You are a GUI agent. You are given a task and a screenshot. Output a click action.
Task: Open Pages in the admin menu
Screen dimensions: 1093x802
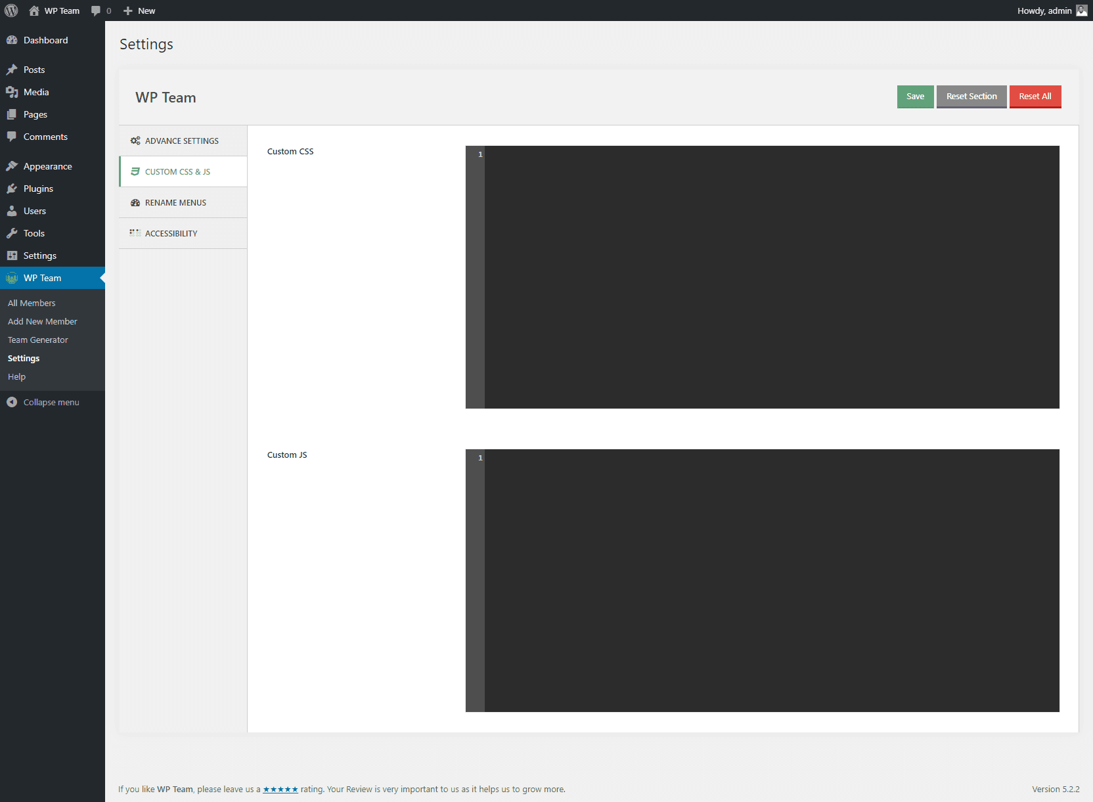pos(53,114)
